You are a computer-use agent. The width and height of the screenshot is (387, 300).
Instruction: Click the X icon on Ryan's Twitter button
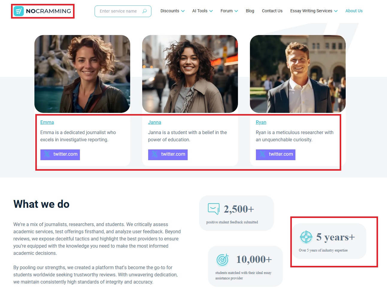point(262,154)
